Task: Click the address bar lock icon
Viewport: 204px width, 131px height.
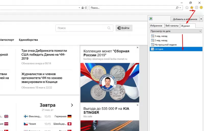Action: click(x=82, y=8)
